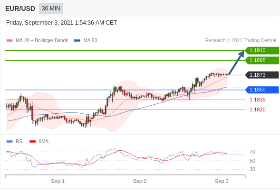Click the 1.1850 blue pivot tag
Image resolution: width=280 pixels, height=191 pixels.
pyautogui.click(x=262, y=90)
